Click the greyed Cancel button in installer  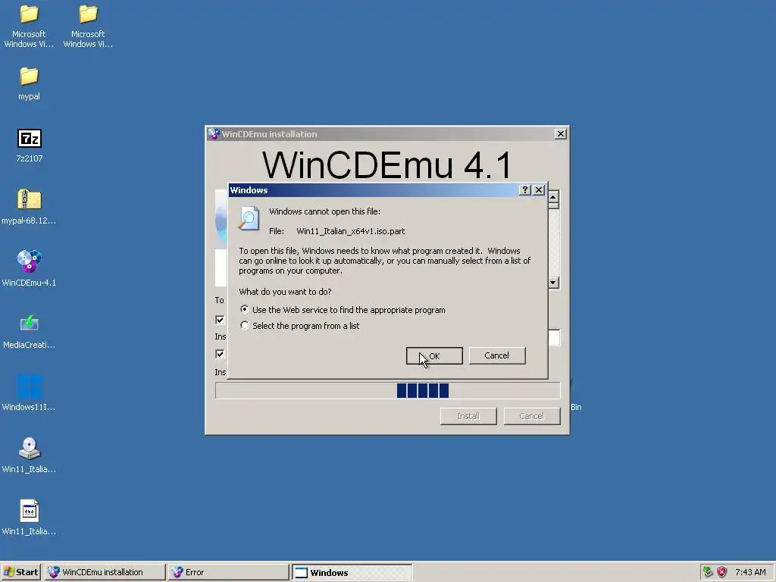click(531, 416)
